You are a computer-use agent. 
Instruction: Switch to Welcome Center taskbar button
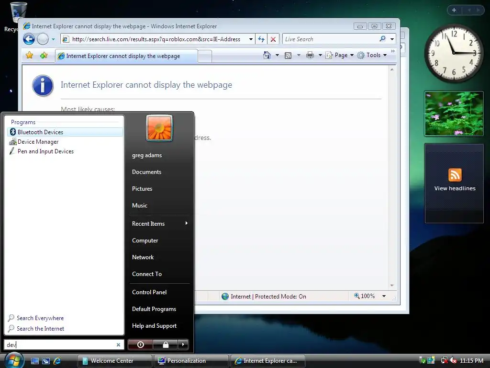[x=115, y=361]
